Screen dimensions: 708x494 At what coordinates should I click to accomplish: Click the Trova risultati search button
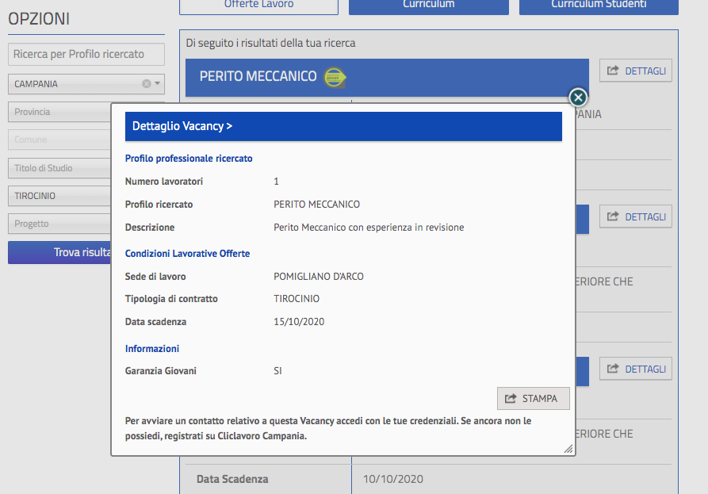pyautogui.click(x=59, y=252)
